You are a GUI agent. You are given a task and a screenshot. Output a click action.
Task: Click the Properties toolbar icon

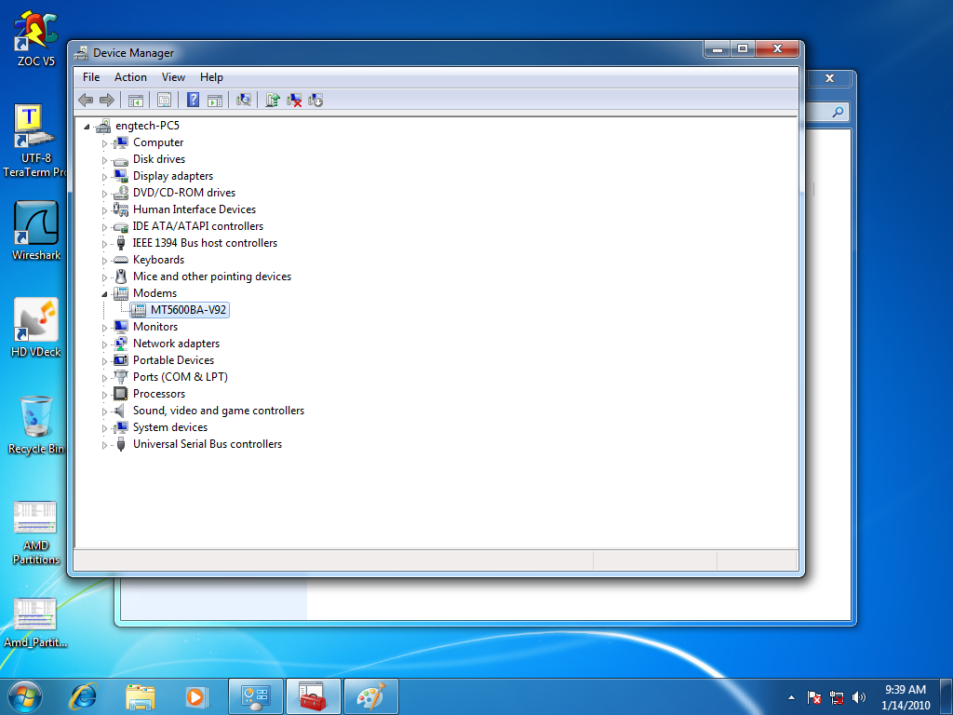[164, 100]
